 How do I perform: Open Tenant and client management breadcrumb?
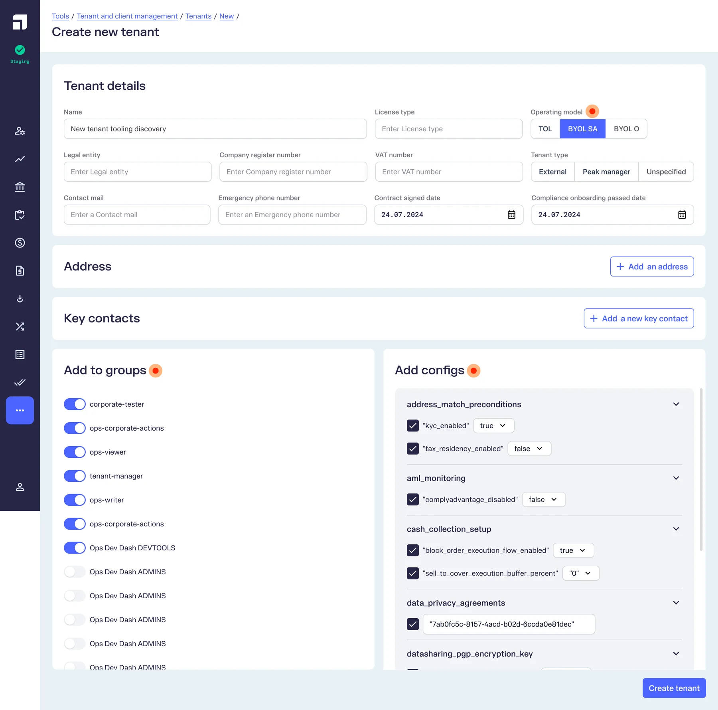127,16
